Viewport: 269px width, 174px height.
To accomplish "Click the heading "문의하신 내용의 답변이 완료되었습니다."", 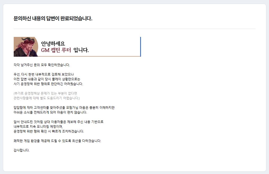I will pyautogui.click(x=53, y=19).
